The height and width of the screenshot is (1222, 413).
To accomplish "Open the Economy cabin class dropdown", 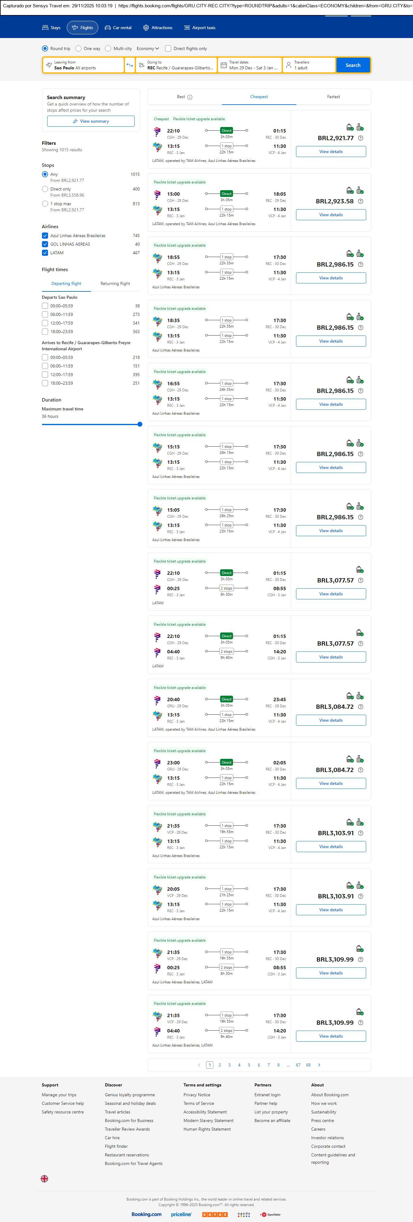I will tap(147, 48).
